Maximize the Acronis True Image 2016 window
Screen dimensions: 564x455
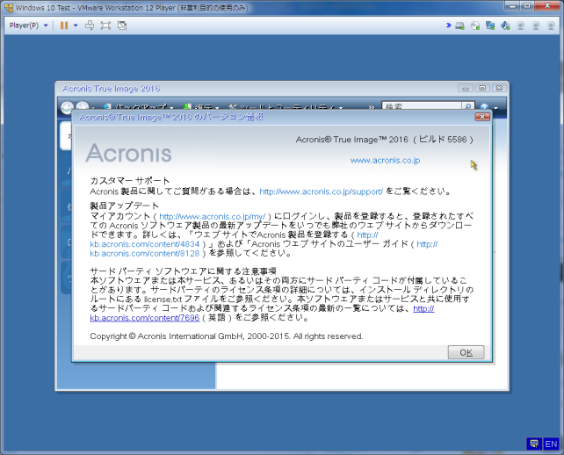[x=482, y=88]
